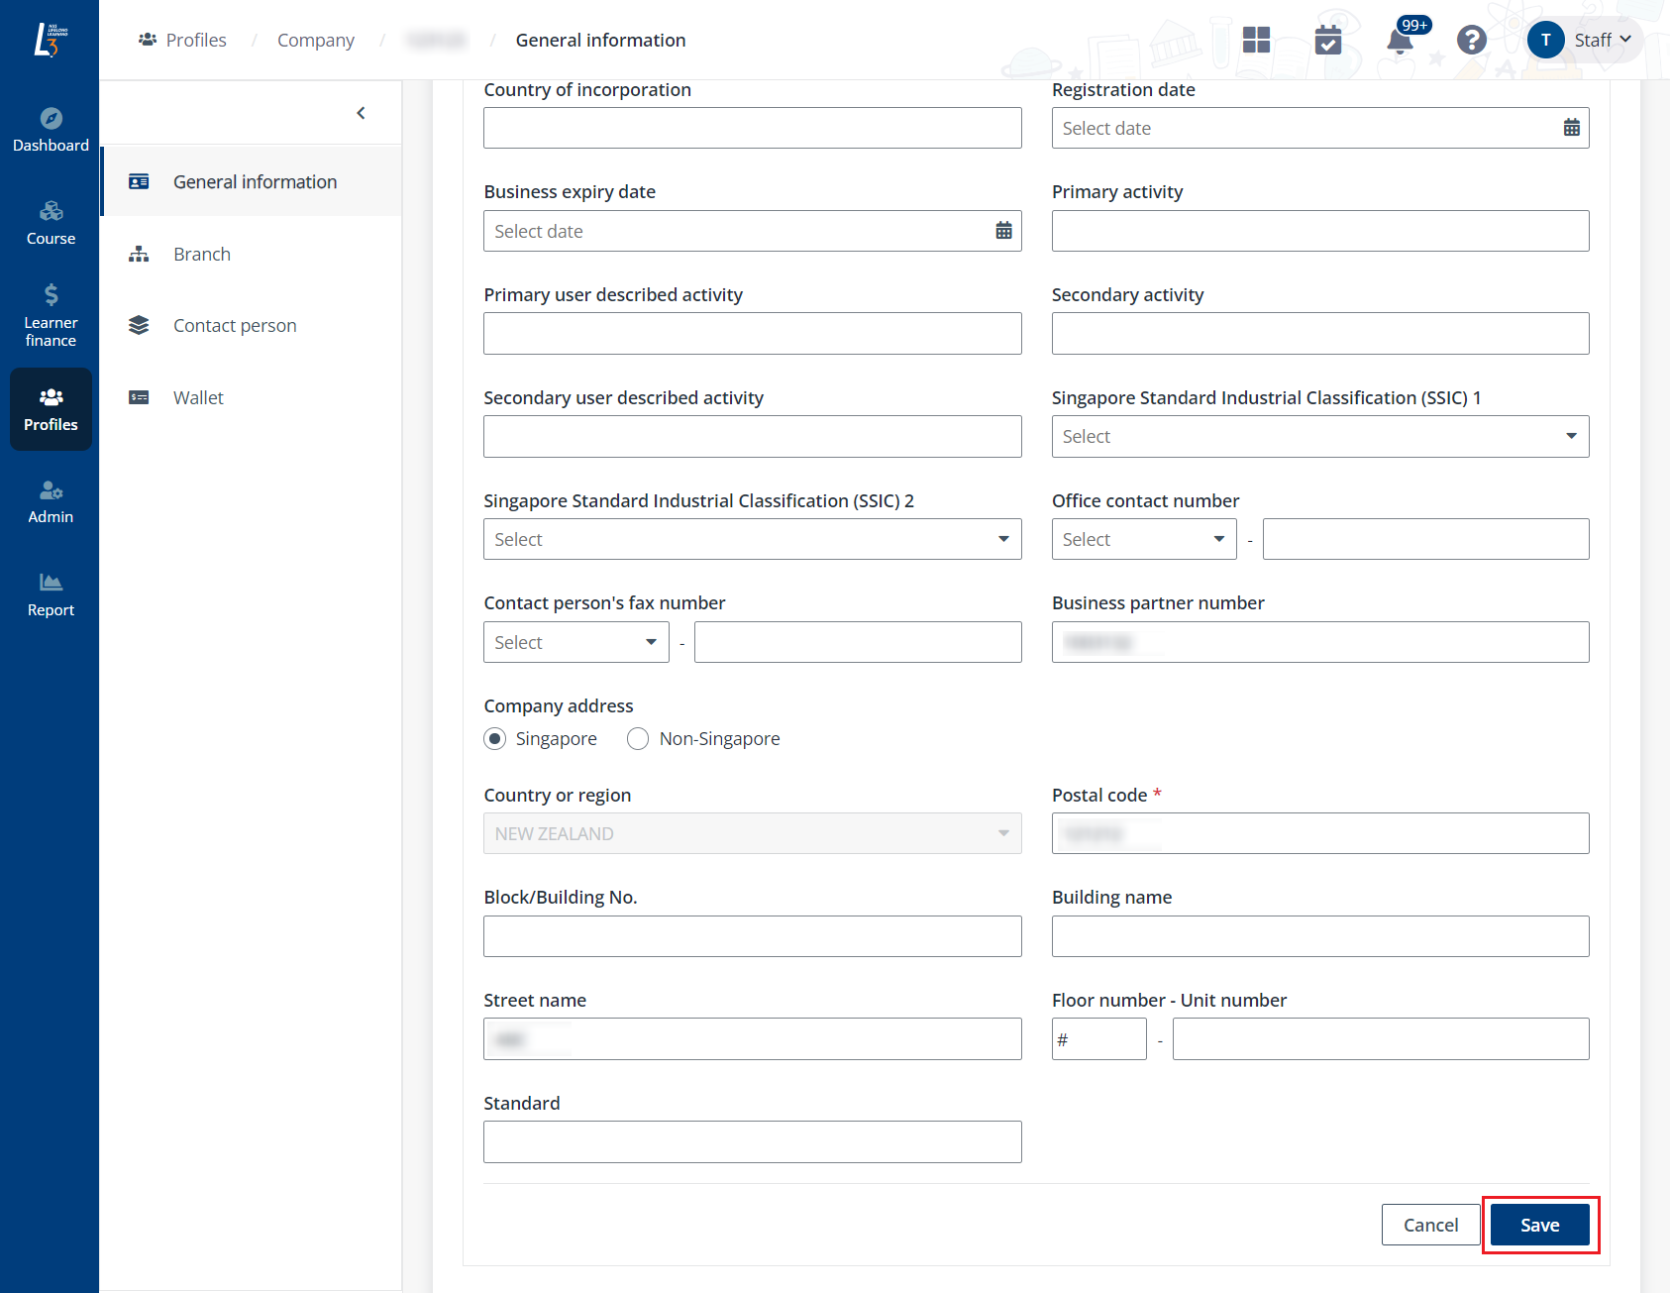Open the Report section in sidebar
This screenshot has width=1670, height=1293.
51,594
